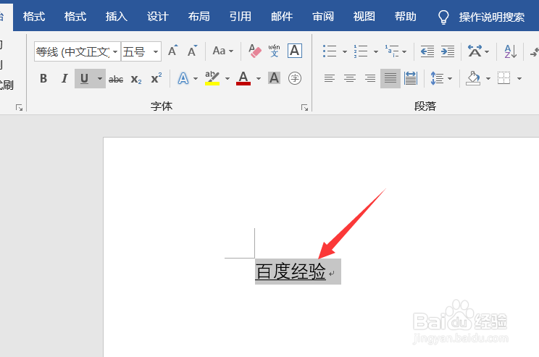Switch to 布局 tab
This screenshot has height=357, width=539.
[199, 17]
